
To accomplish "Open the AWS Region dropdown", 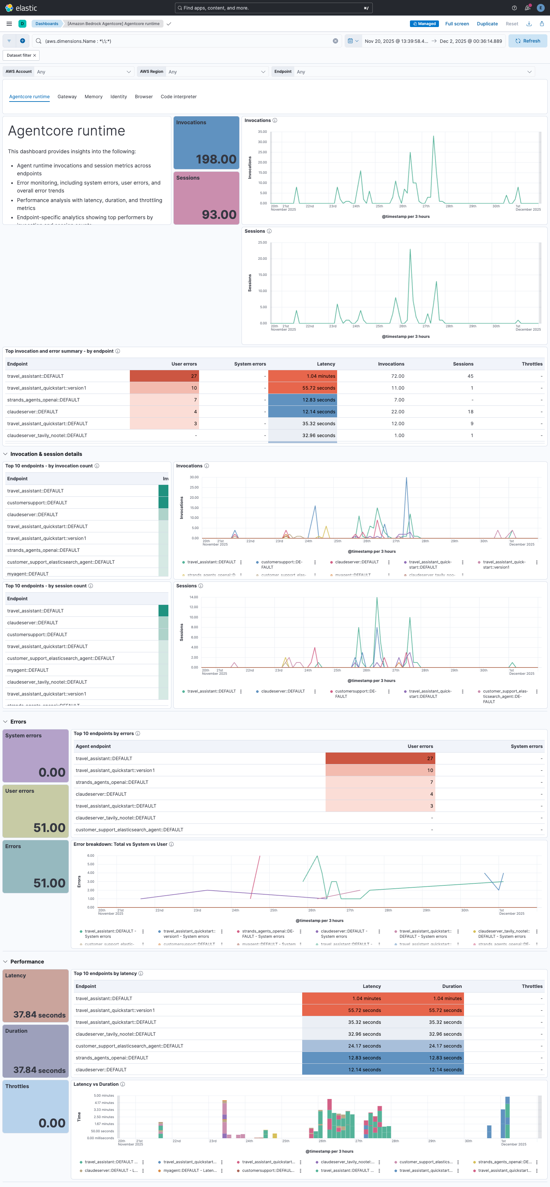I will [x=217, y=72].
